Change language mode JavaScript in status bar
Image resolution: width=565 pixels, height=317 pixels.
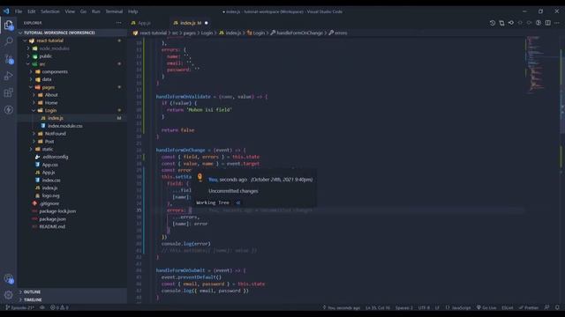(x=458, y=307)
